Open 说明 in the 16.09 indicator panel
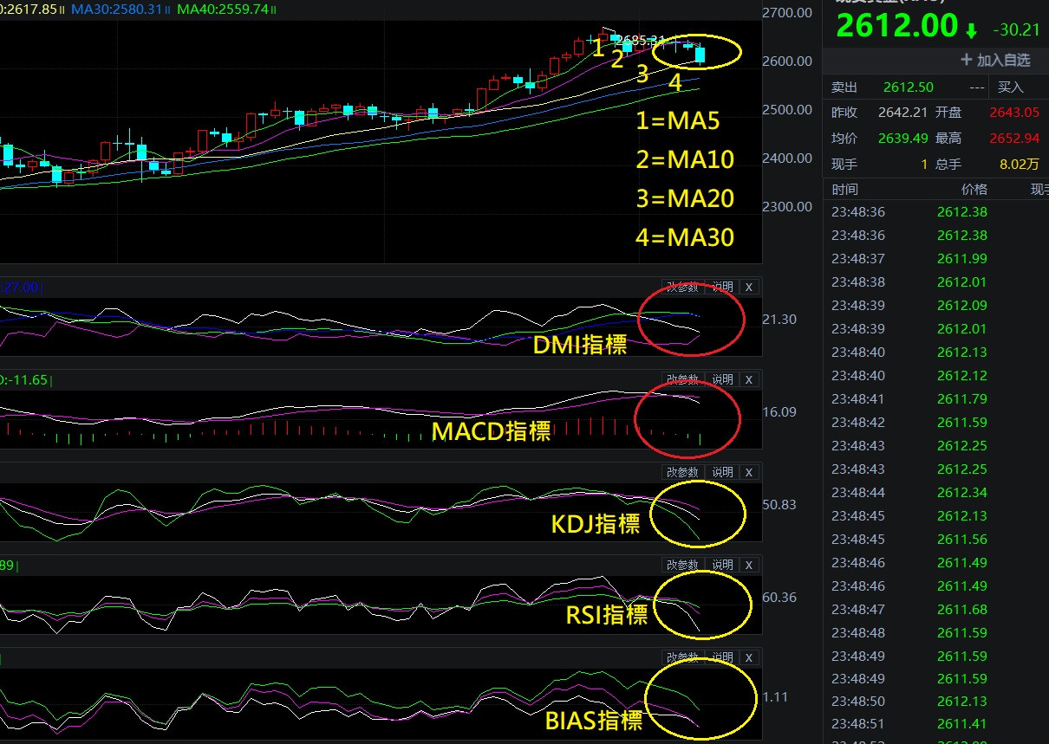1049x744 pixels. coord(722,379)
